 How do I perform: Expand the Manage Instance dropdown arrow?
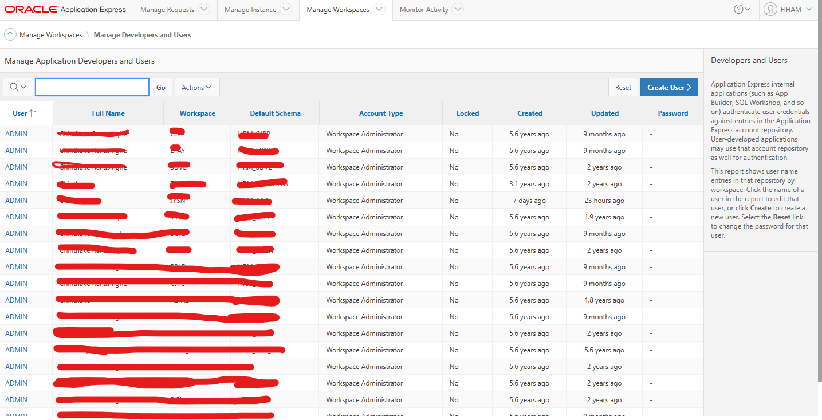(286, 10)
